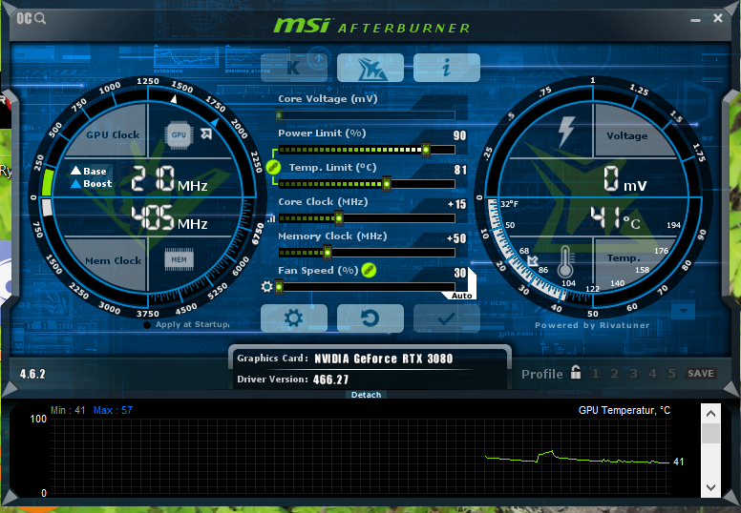Viewport: 741px width, 513px height.
Task: Toggle fan speed sync link icon
Action: pyautogui.click(x=369, y=270)
